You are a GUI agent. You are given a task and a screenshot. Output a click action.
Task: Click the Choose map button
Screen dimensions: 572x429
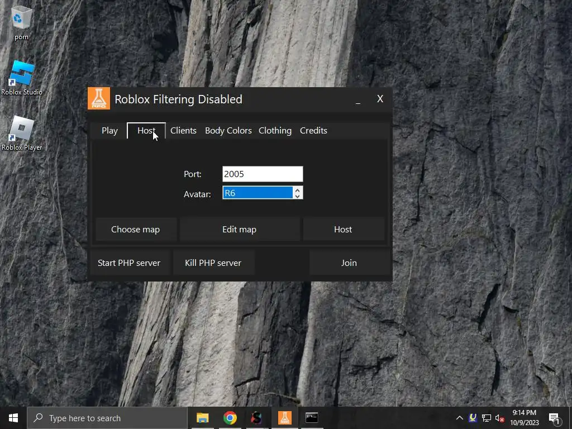click(136, 229)
